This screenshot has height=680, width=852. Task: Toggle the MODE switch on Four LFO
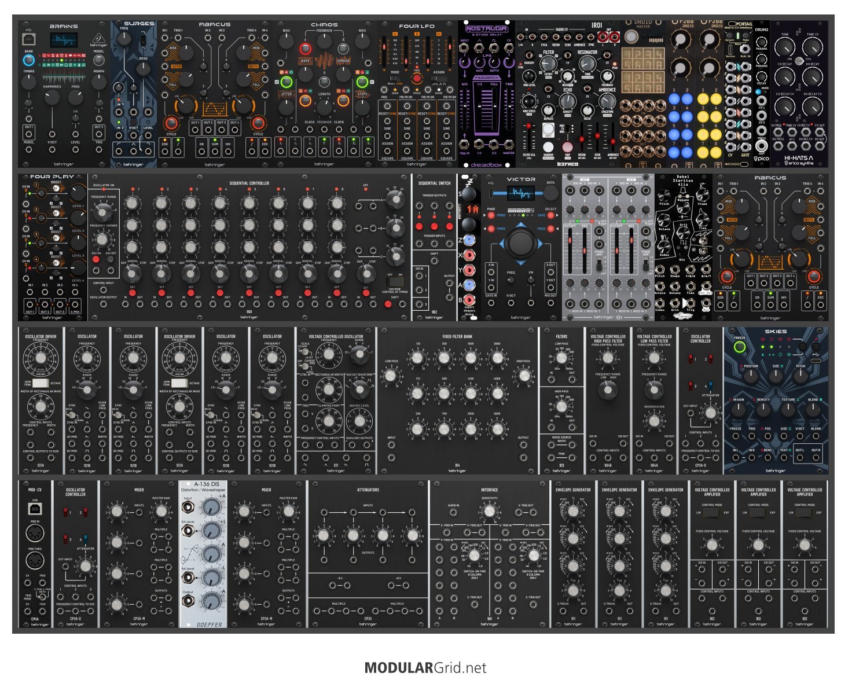(395, 79)
